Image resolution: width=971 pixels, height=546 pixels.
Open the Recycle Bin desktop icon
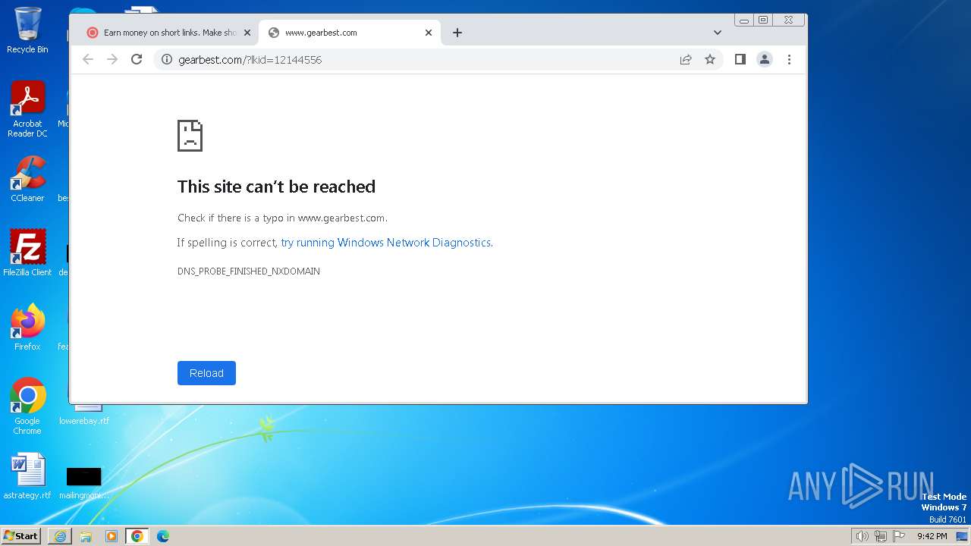tap(27, 30)
